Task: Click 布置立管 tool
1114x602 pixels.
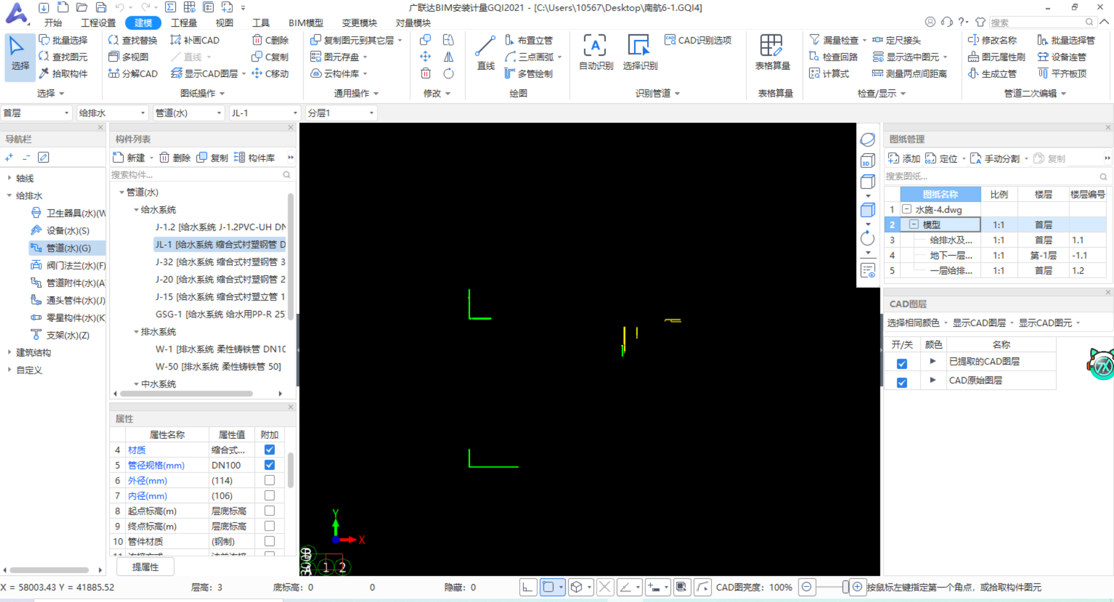Action: tap(529, 40)
